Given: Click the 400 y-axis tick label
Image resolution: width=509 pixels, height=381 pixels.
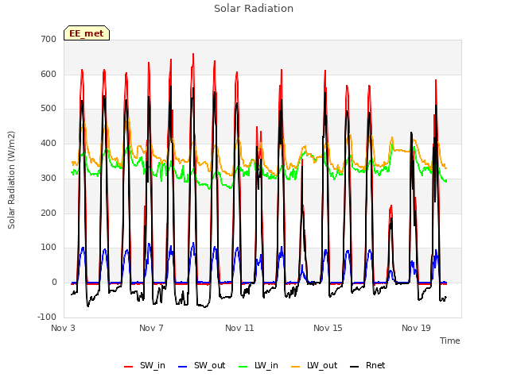Looking at the screenshot, I should tap(49, 143).
